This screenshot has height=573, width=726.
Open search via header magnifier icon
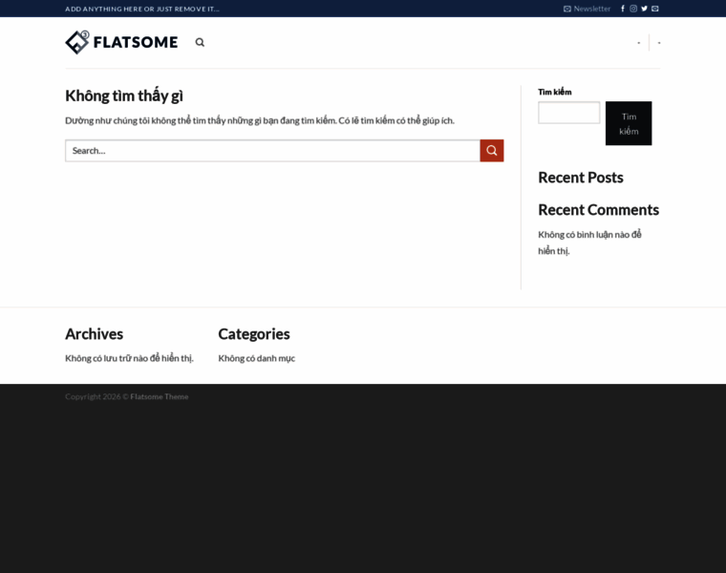pos(200,42)
